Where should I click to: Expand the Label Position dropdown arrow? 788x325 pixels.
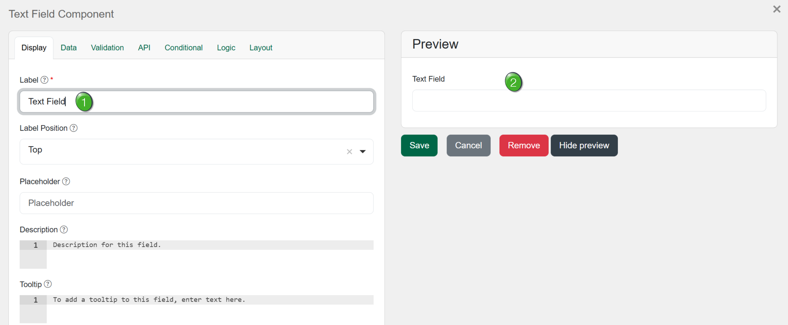362,152
